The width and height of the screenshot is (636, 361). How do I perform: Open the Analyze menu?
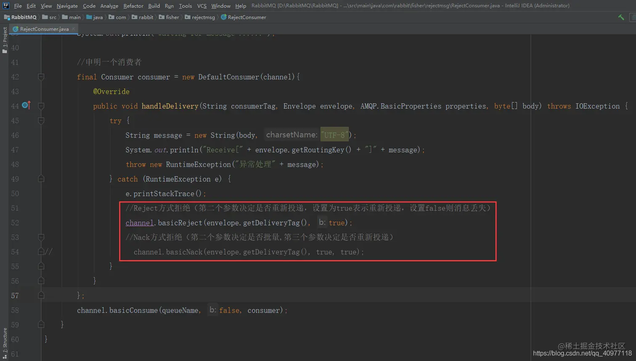[109, 6]
